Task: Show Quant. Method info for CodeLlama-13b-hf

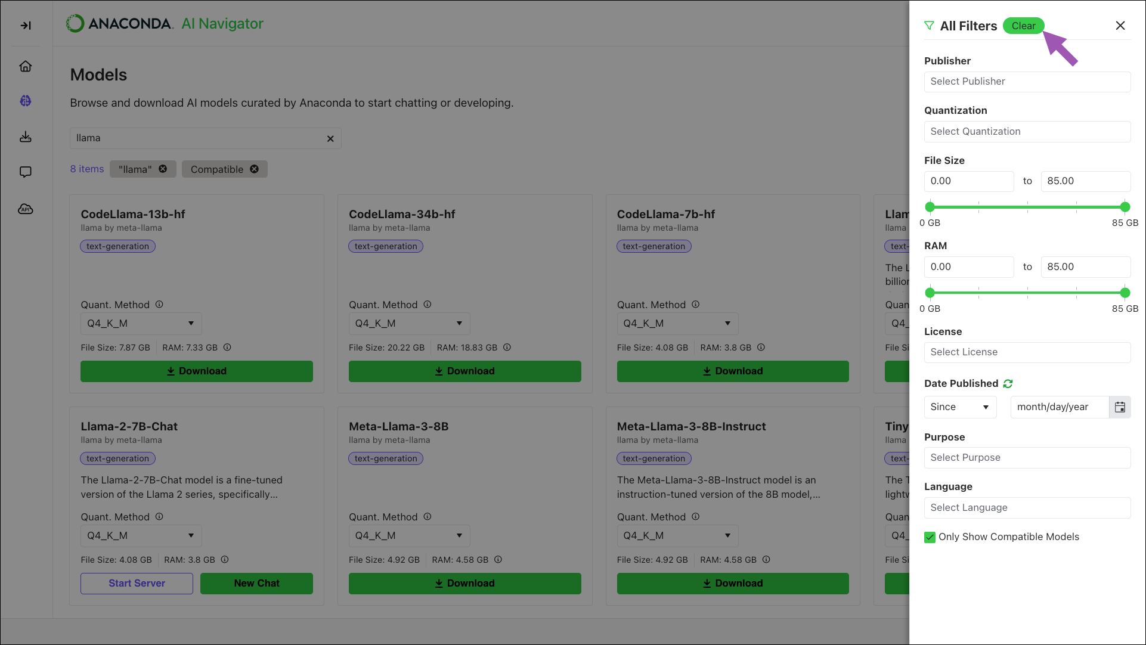Action: point(159,304)
